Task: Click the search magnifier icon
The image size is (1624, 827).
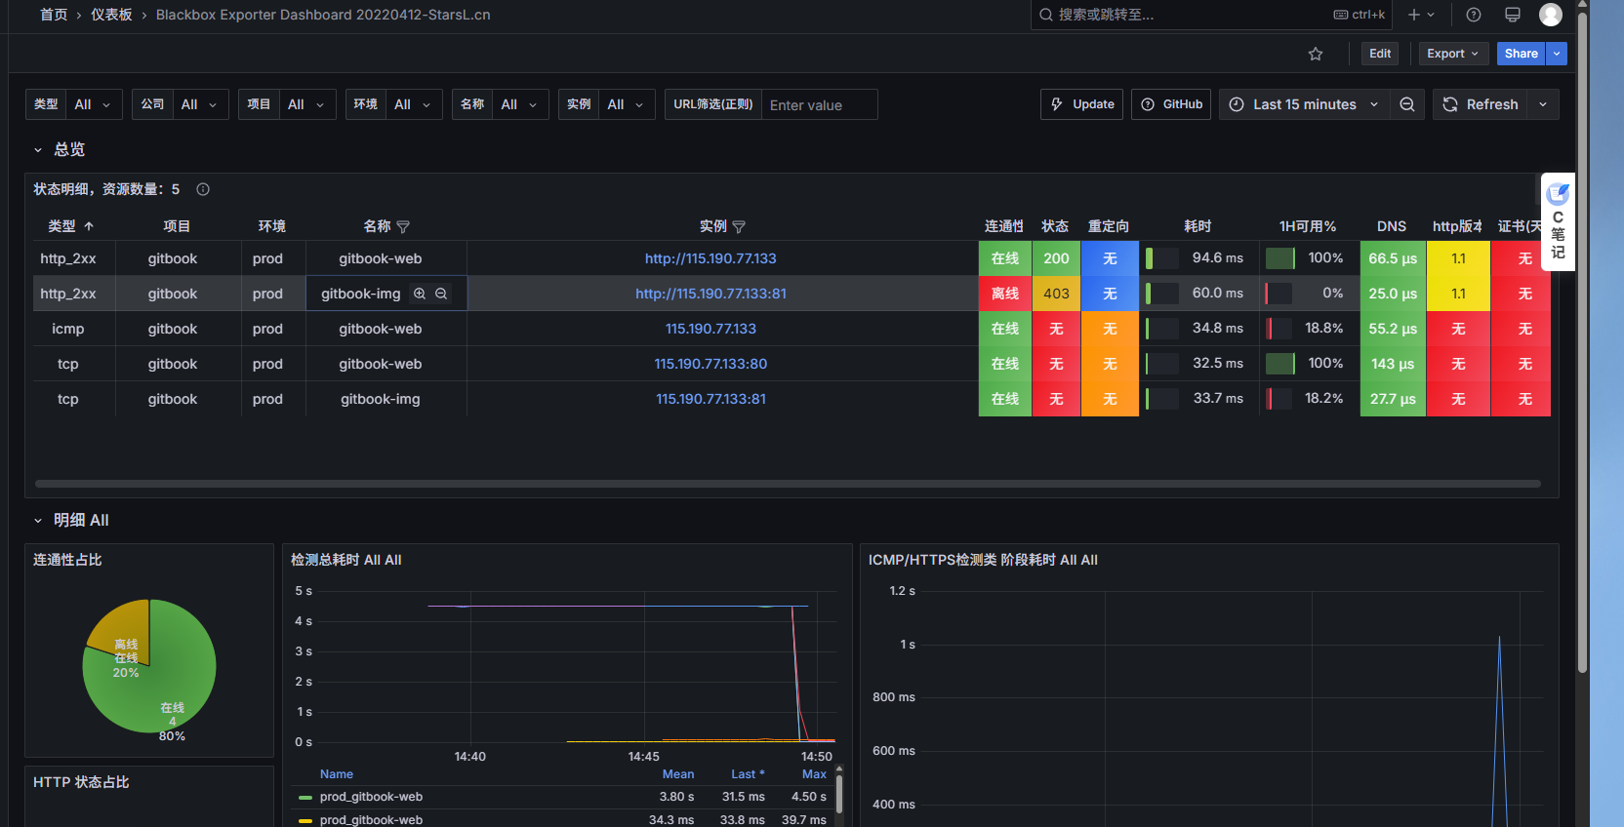Action: 1046,15
